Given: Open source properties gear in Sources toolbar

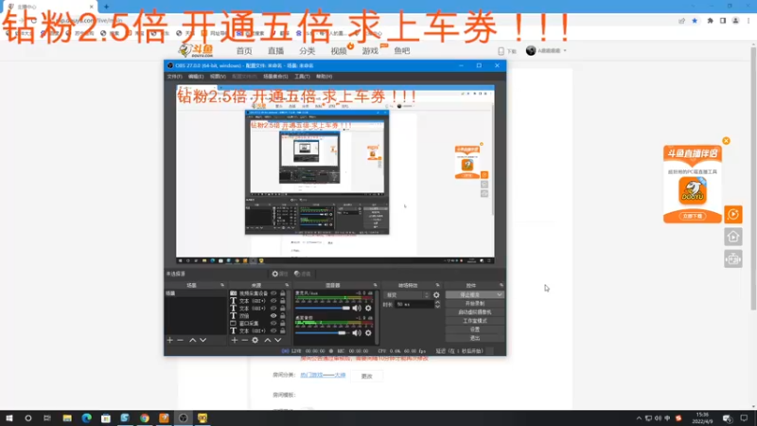Looking at the screenshot, I should [255, 340].
